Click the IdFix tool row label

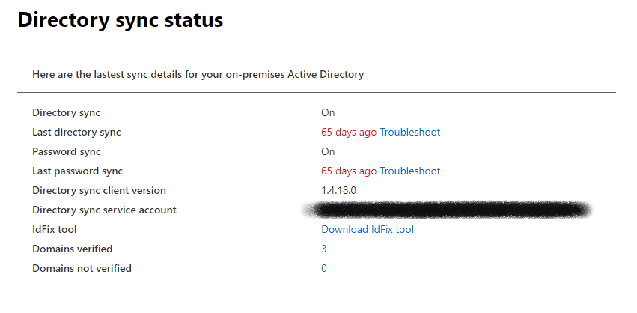tap(55, 230)
